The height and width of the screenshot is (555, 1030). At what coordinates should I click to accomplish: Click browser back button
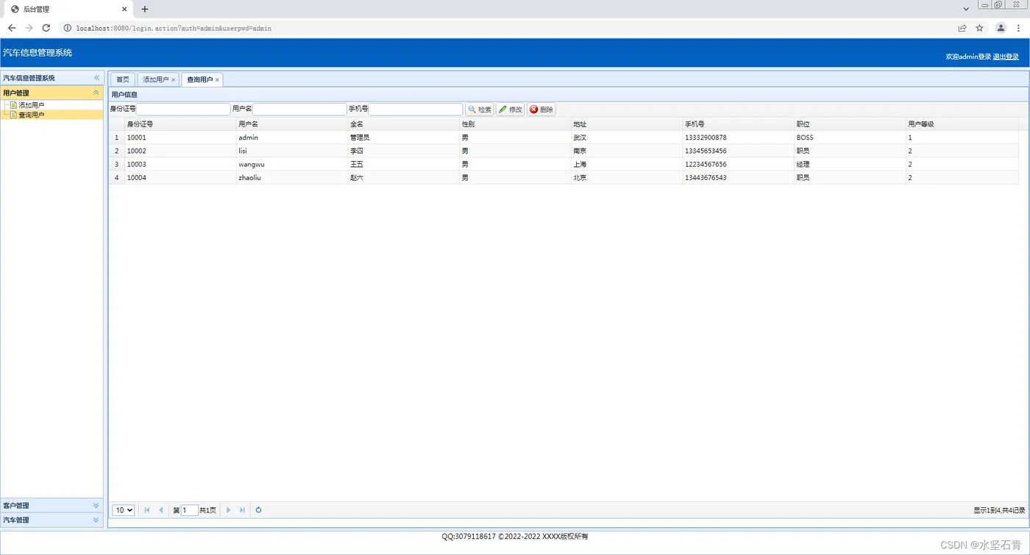pos(11,28)
